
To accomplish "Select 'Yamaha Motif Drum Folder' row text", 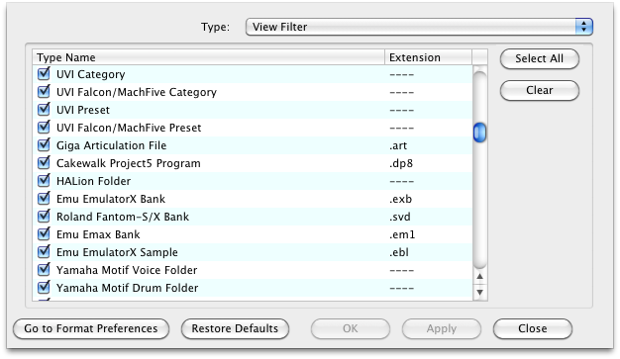I will pyautogui.click(x=128, y=288).
